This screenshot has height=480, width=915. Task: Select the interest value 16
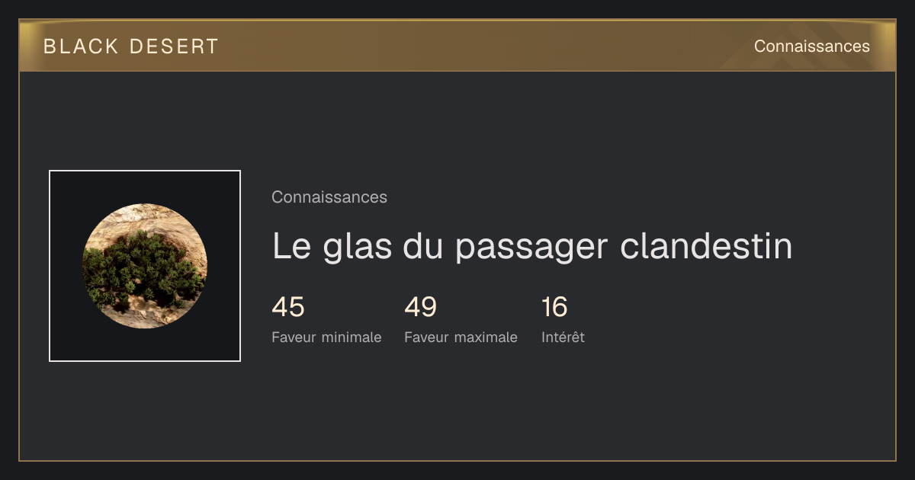pyautogui.click(x=554, y=307)
